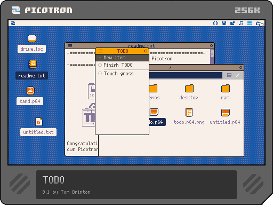Open the ram folder in file browser

(226, 89)
